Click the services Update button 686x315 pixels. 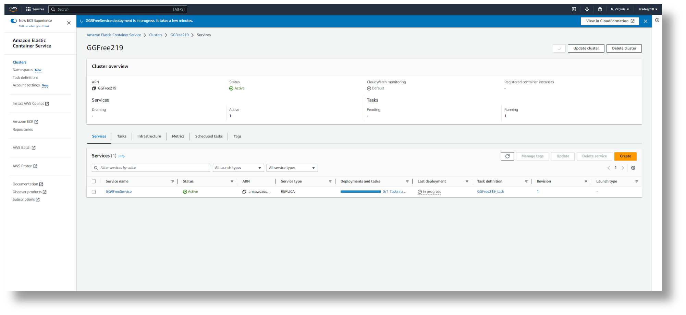point(563,156)
